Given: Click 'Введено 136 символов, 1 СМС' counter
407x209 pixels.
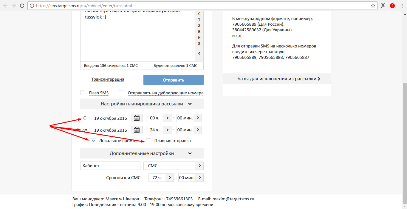Looking at the screenshot, I should coord(111,66).
